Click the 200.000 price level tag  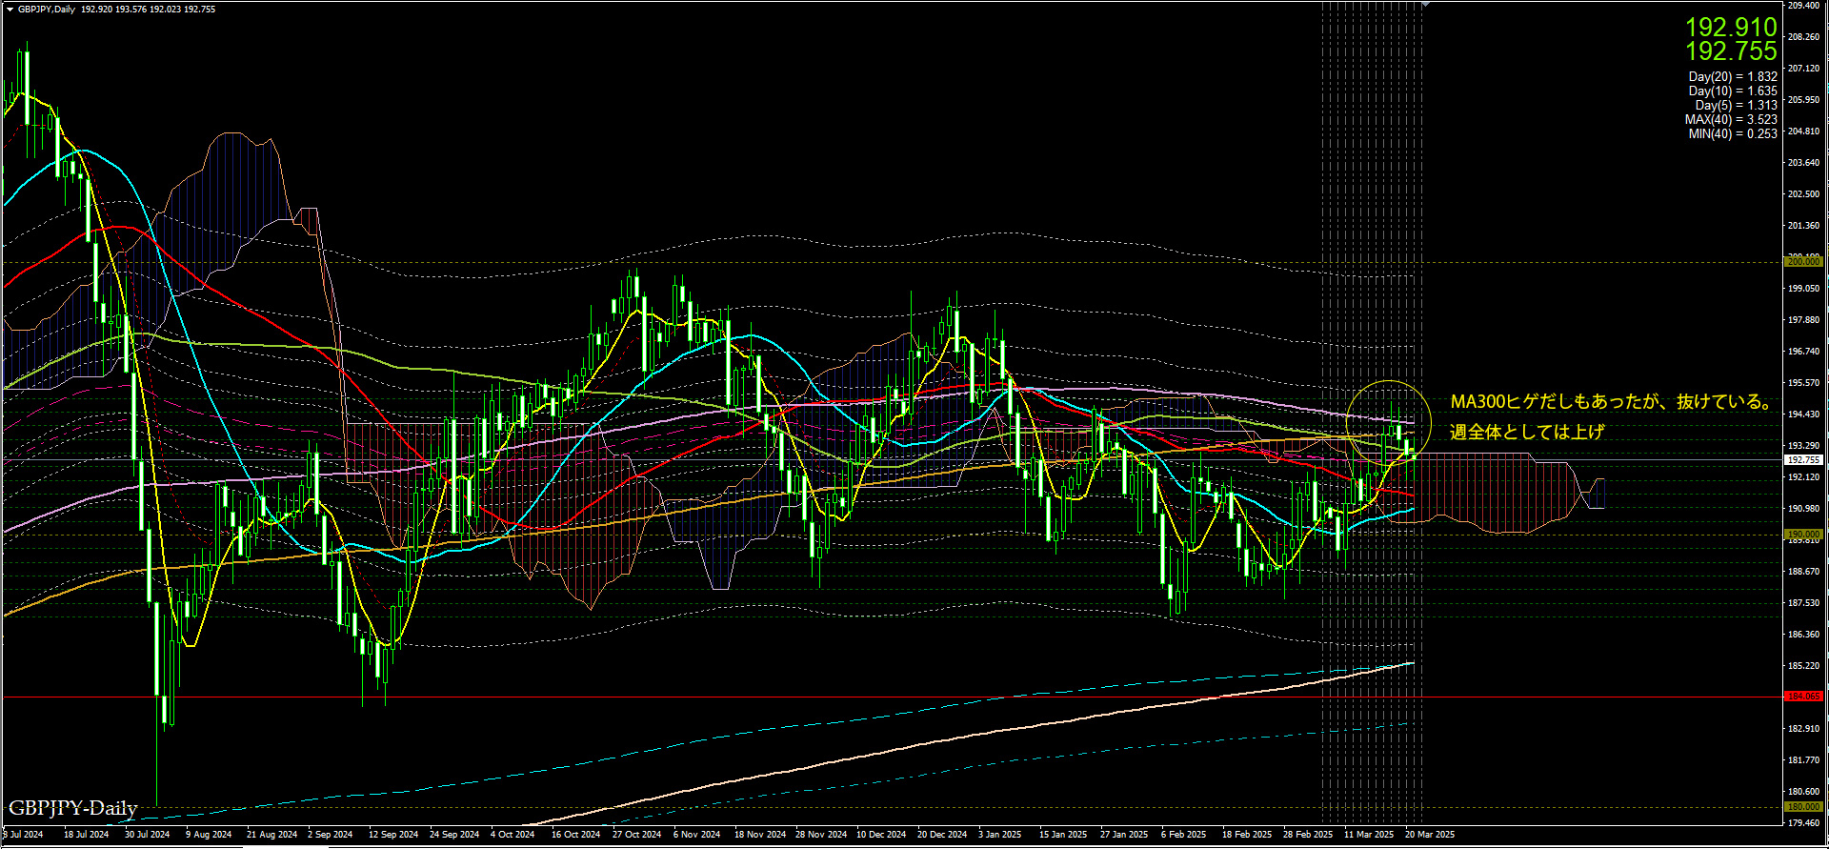pyautogui.click(x=1803, y=262)
